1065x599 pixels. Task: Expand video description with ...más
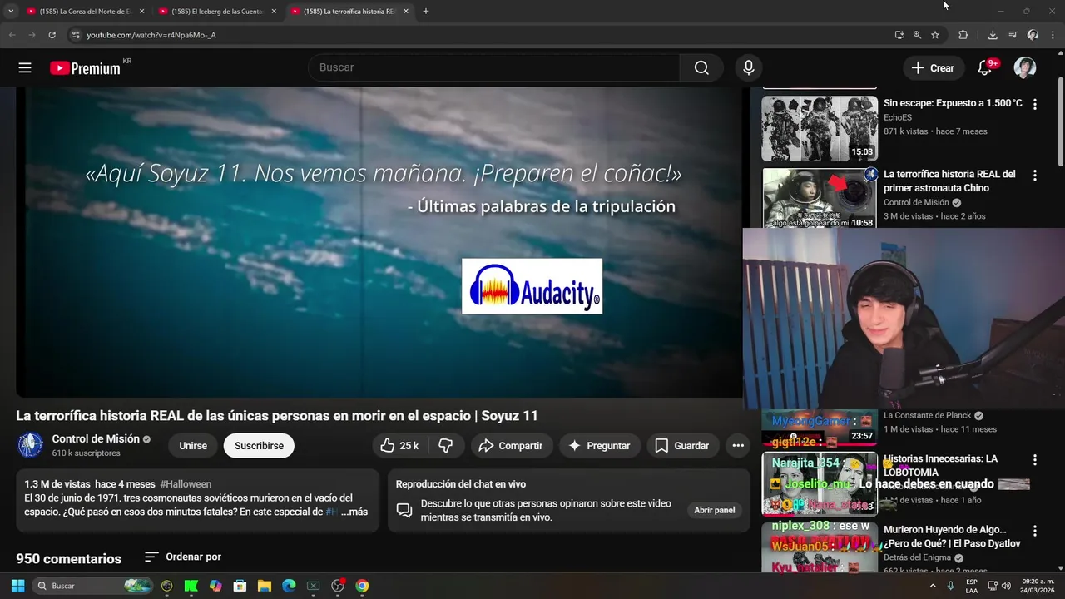point(354,512)
